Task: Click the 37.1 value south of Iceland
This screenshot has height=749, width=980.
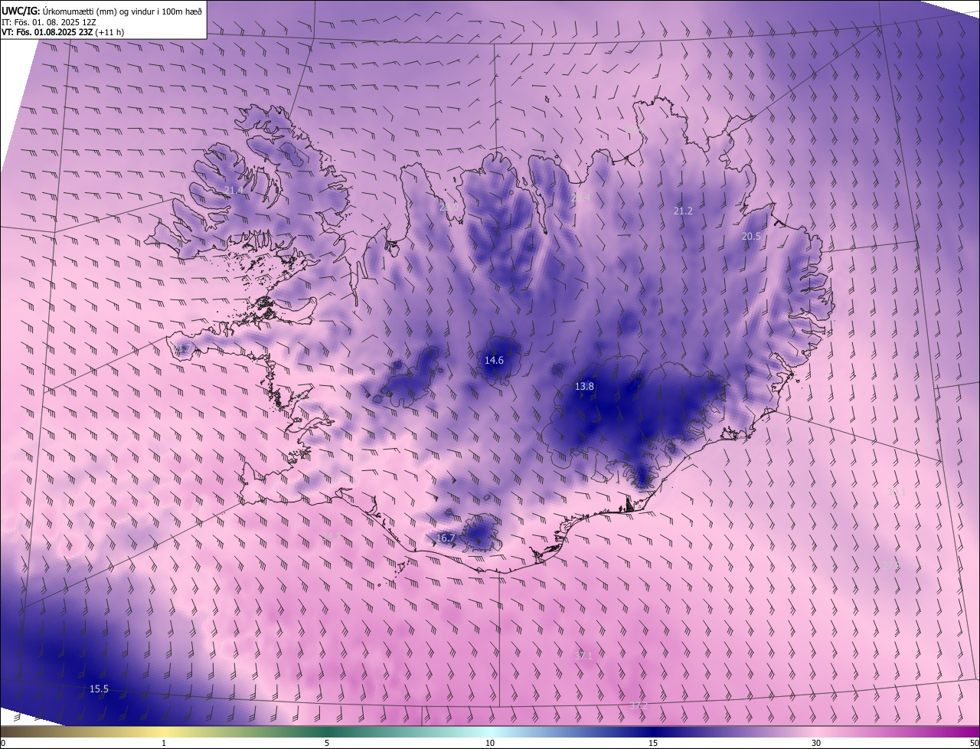Action: [583, 656]
